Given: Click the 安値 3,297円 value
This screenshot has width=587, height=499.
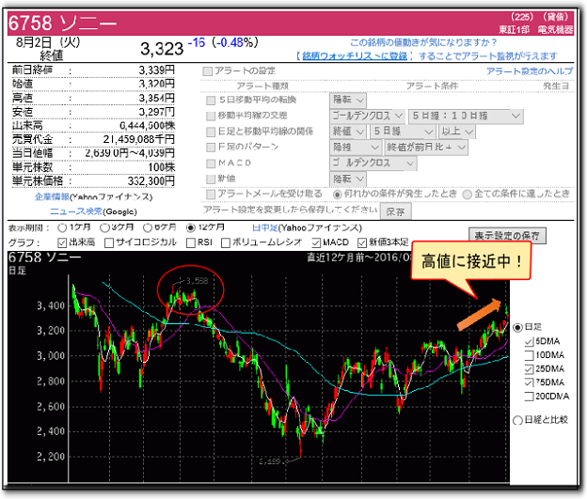Looking at the screenshot, I should [x=156, y=112].
